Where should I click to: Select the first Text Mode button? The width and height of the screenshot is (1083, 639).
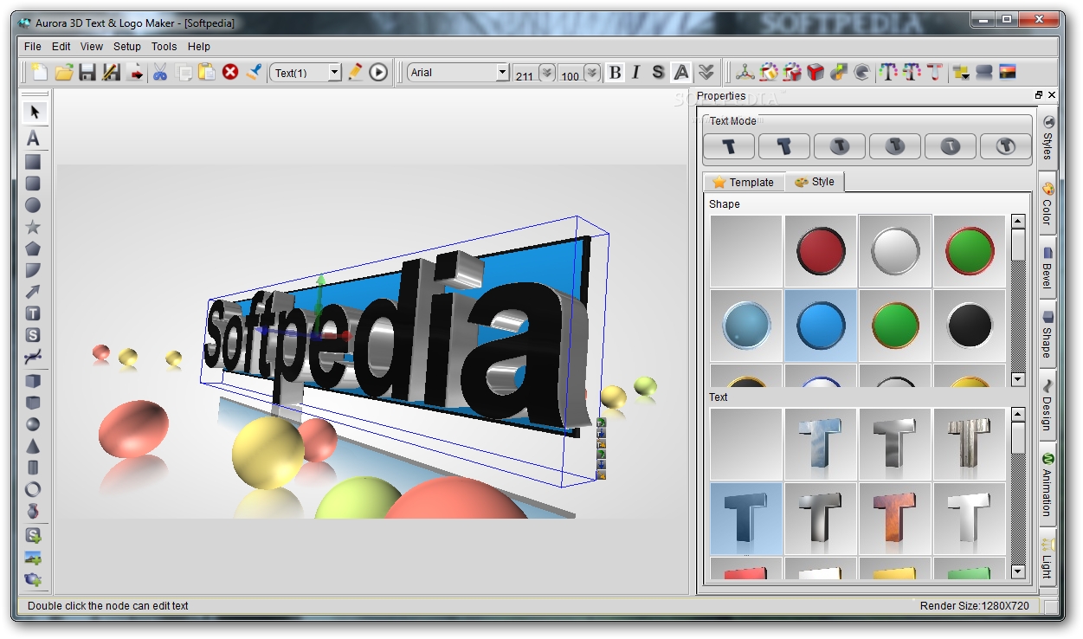[729, 146]
